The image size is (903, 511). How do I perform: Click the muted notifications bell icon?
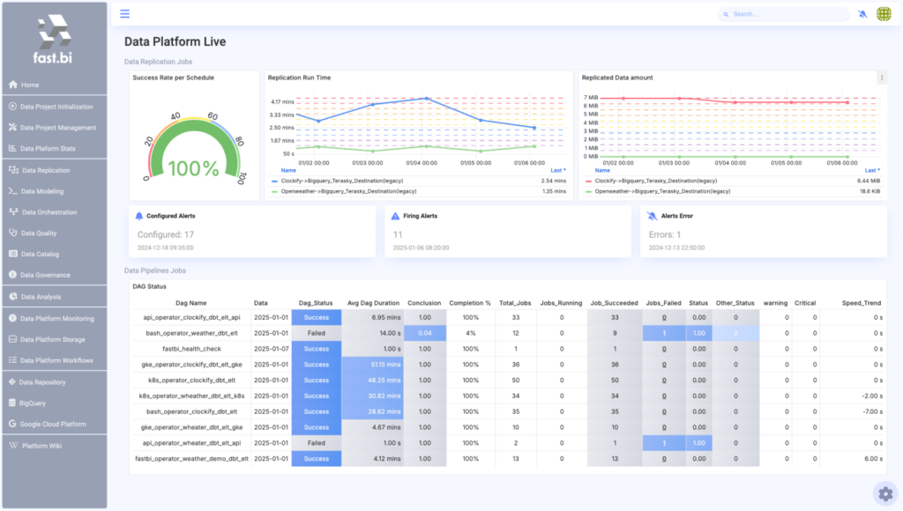[862, 13]
